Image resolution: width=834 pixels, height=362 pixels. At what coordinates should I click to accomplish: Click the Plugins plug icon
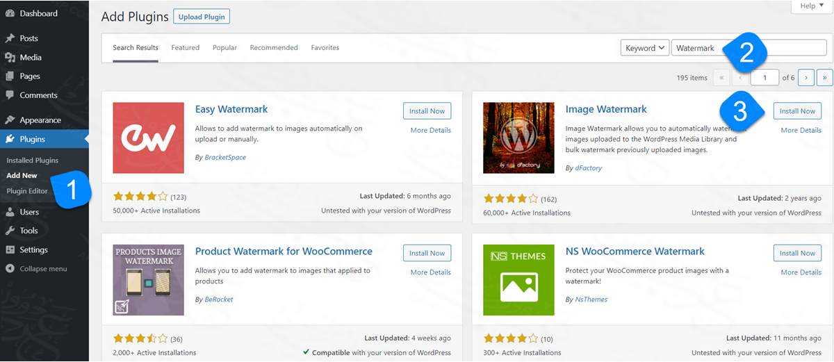(x=10, y=139)
